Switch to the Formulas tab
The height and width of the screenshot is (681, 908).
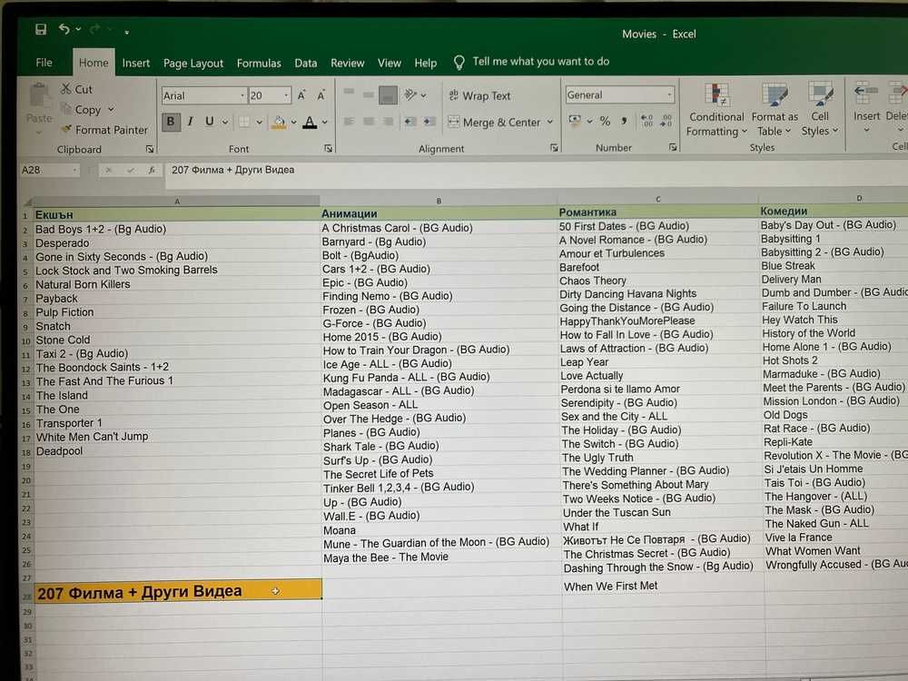point(259,64)
